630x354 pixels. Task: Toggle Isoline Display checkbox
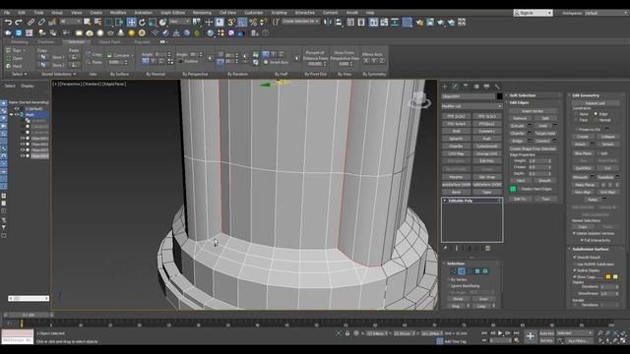click(x=575, y=270)
